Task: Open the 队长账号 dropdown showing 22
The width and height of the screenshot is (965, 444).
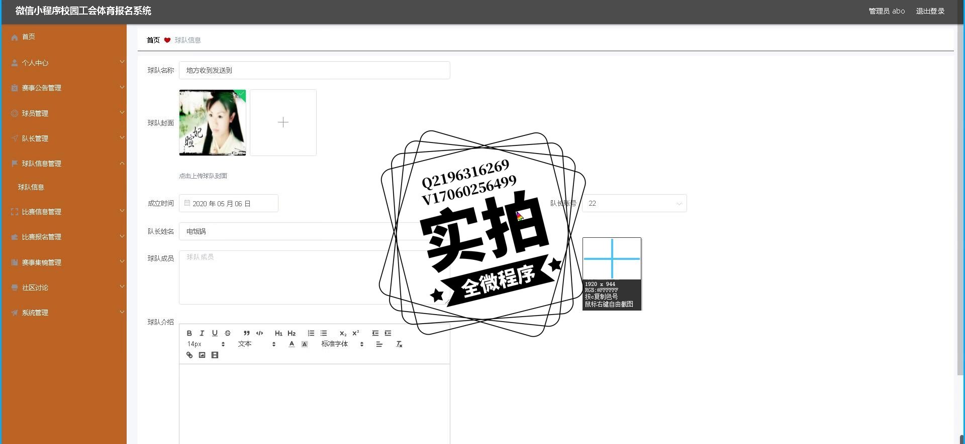Action: coord(634,203)
